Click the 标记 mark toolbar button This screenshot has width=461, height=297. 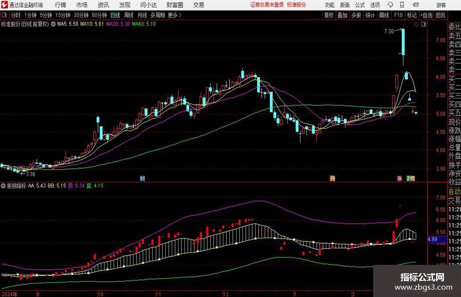pos(412,15)
